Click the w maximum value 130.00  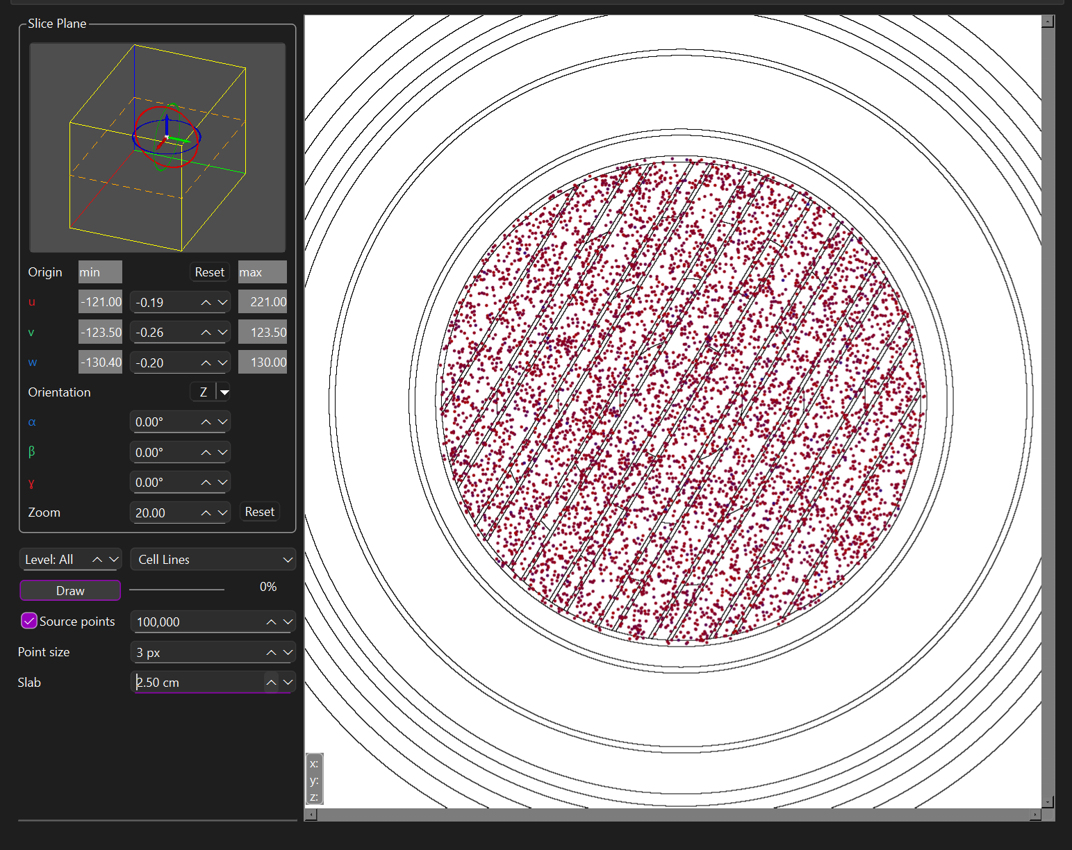[263, 362]
